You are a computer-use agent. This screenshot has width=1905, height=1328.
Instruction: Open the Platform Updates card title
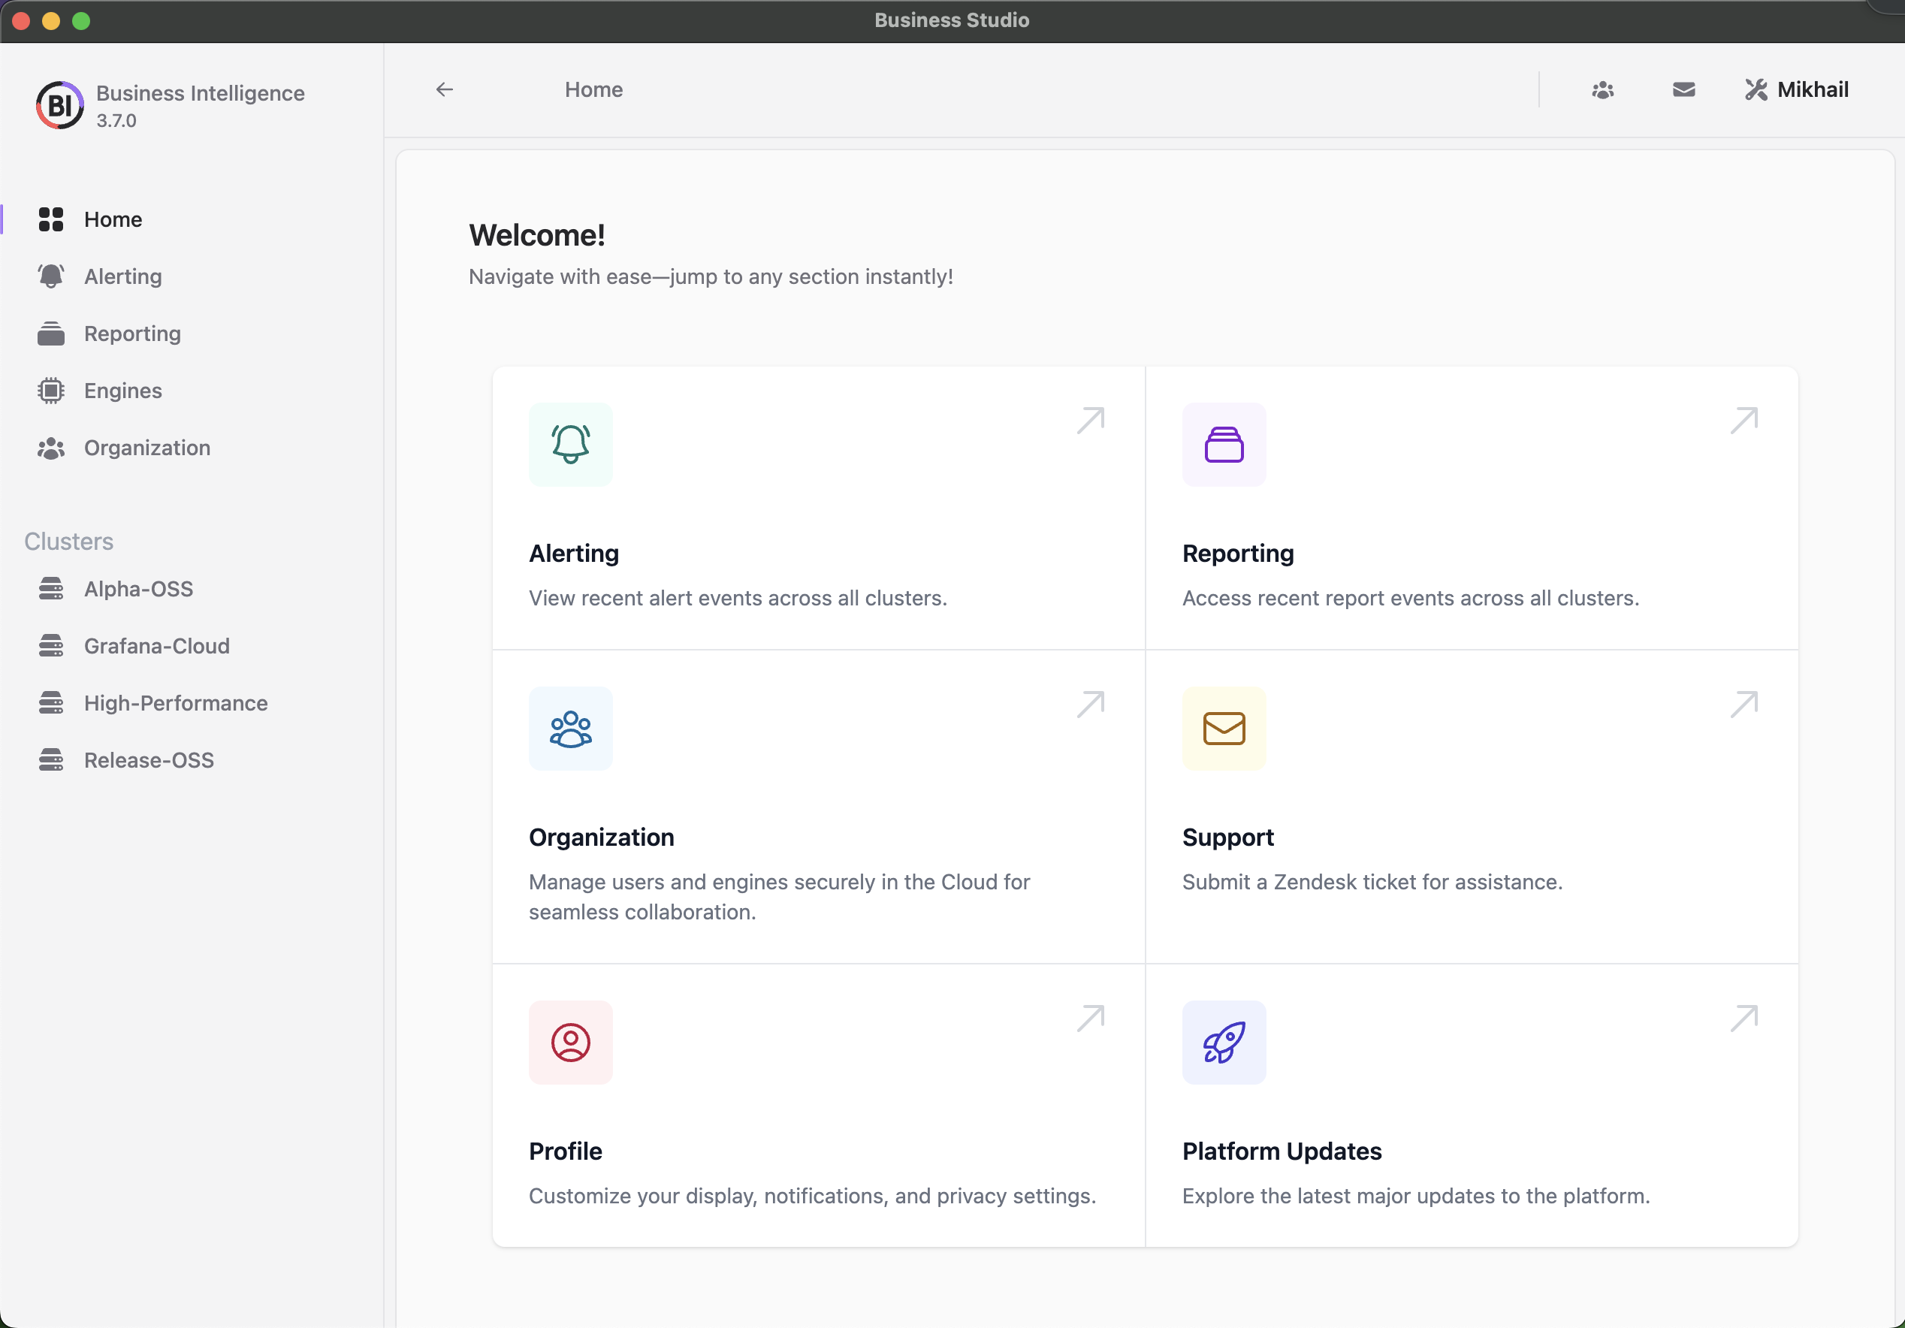coord(1282,1151)
